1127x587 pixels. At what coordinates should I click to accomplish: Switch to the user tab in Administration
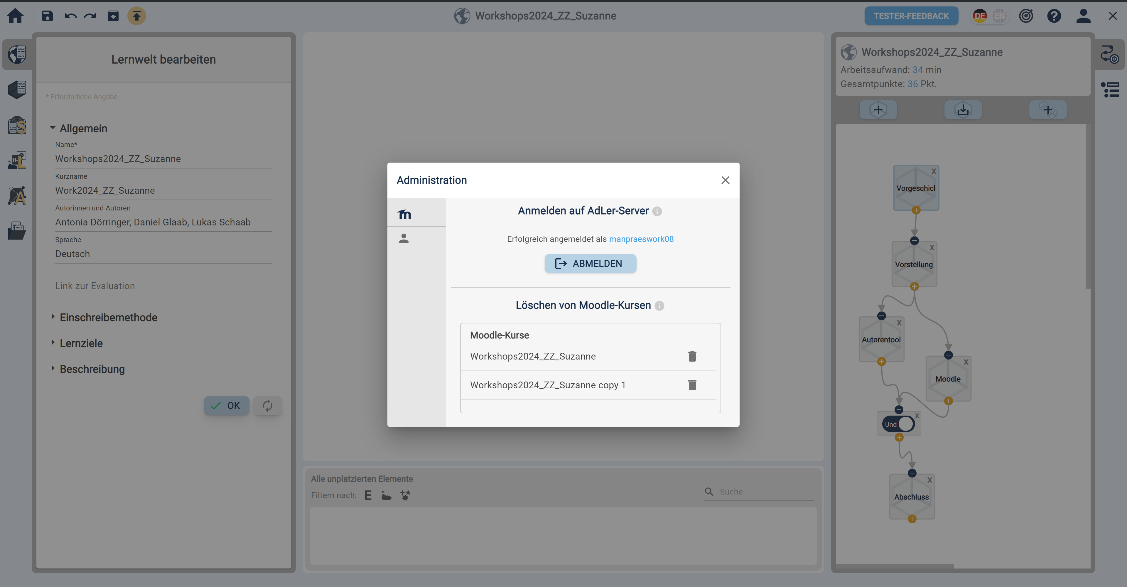click(404, 238)
